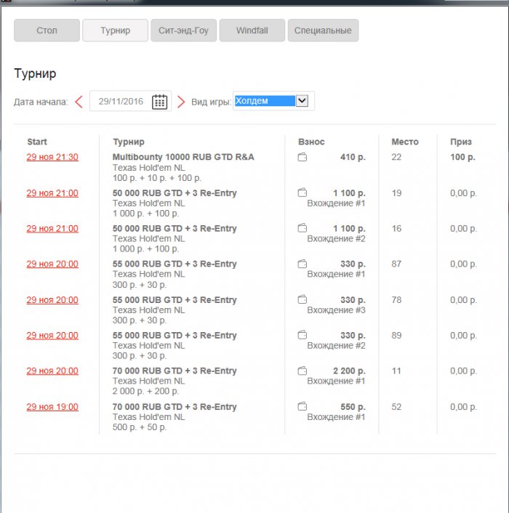Click wallet icon in 330 р. Вхождение #1 row

[x=302, y=264]
